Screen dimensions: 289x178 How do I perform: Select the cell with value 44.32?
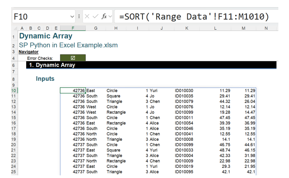point(224,101)
